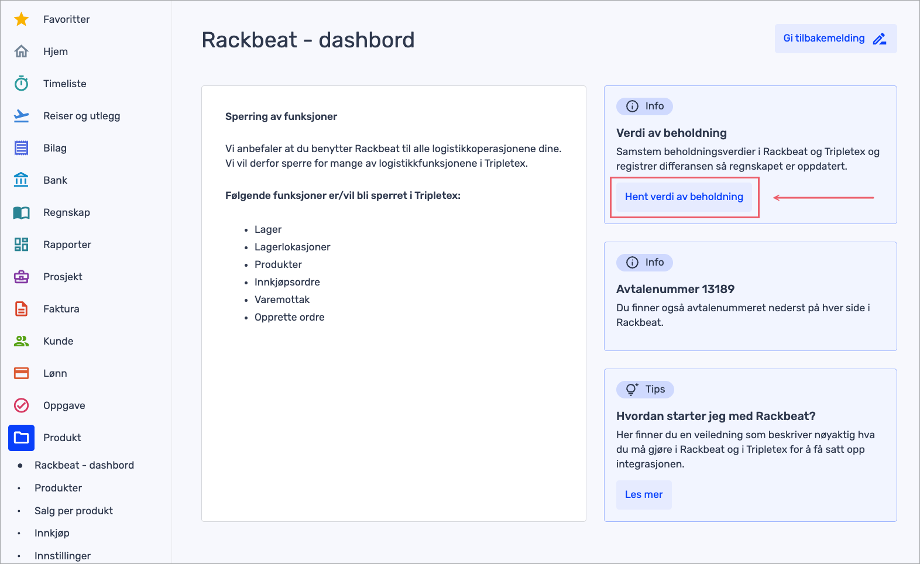This screenshot has width=920, height=564.
Task: Click the Produkt folder icon
Action: [x=22, y=438]
